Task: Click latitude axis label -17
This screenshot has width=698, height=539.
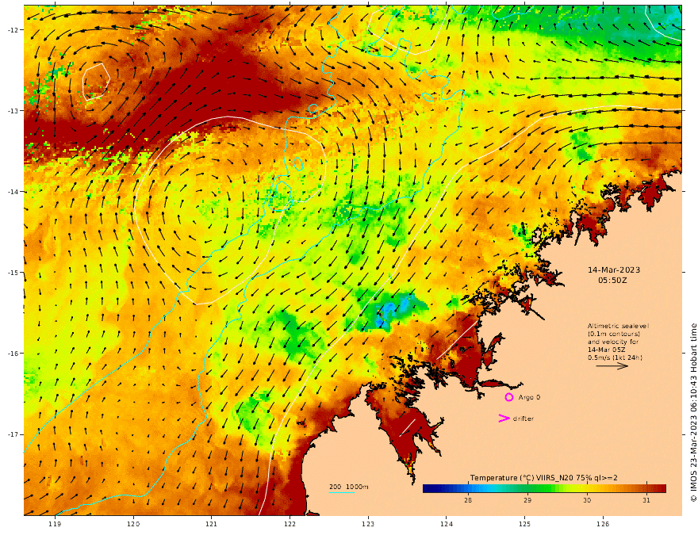Action: 13,434
